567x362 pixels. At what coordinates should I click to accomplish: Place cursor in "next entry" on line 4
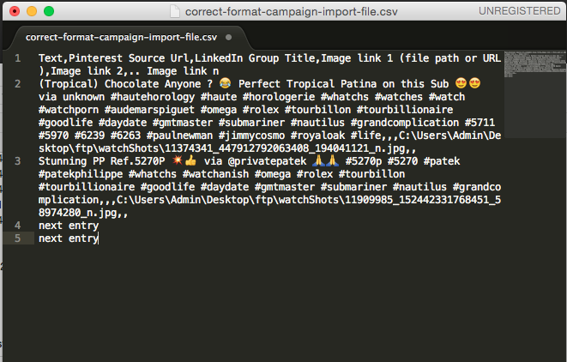pyautogui.click(x=69, y=226)
